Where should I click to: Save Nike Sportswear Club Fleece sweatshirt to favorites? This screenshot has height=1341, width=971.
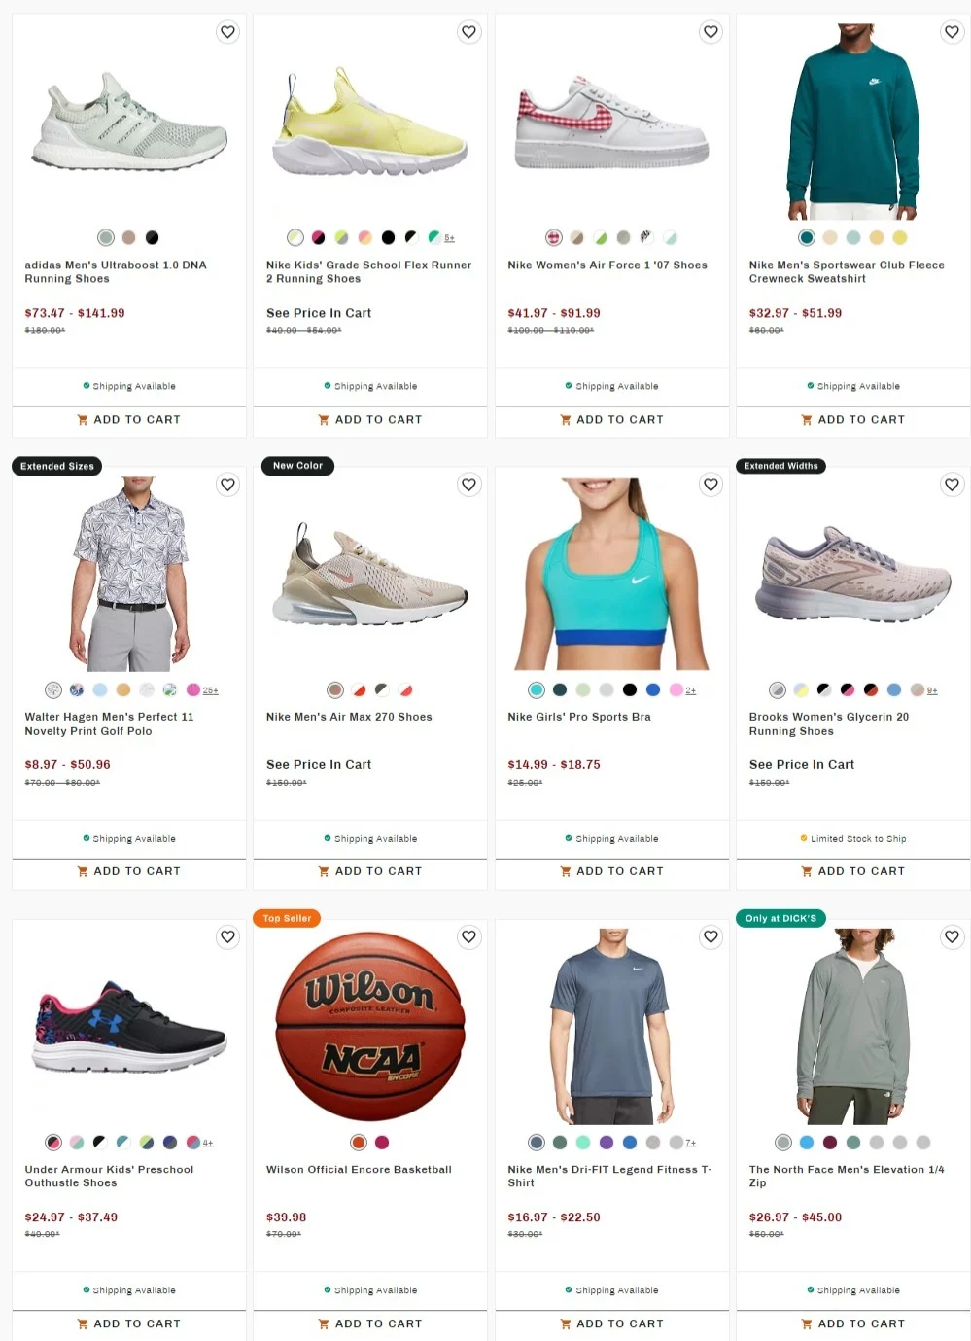tap(952, 32)
